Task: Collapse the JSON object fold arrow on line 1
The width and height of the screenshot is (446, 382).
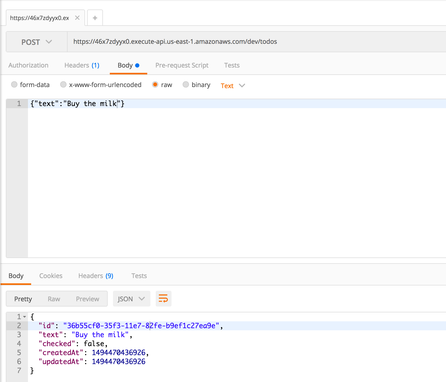Action: click(x=25, y=317)
